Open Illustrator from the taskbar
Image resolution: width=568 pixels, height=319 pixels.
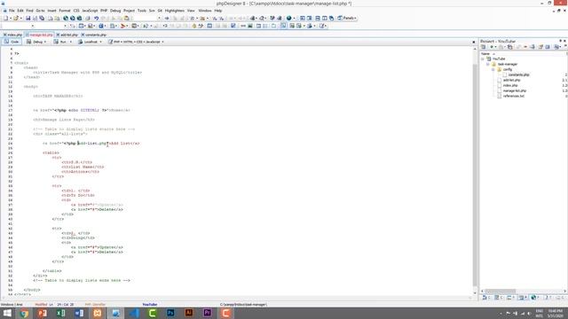point(189,313)
